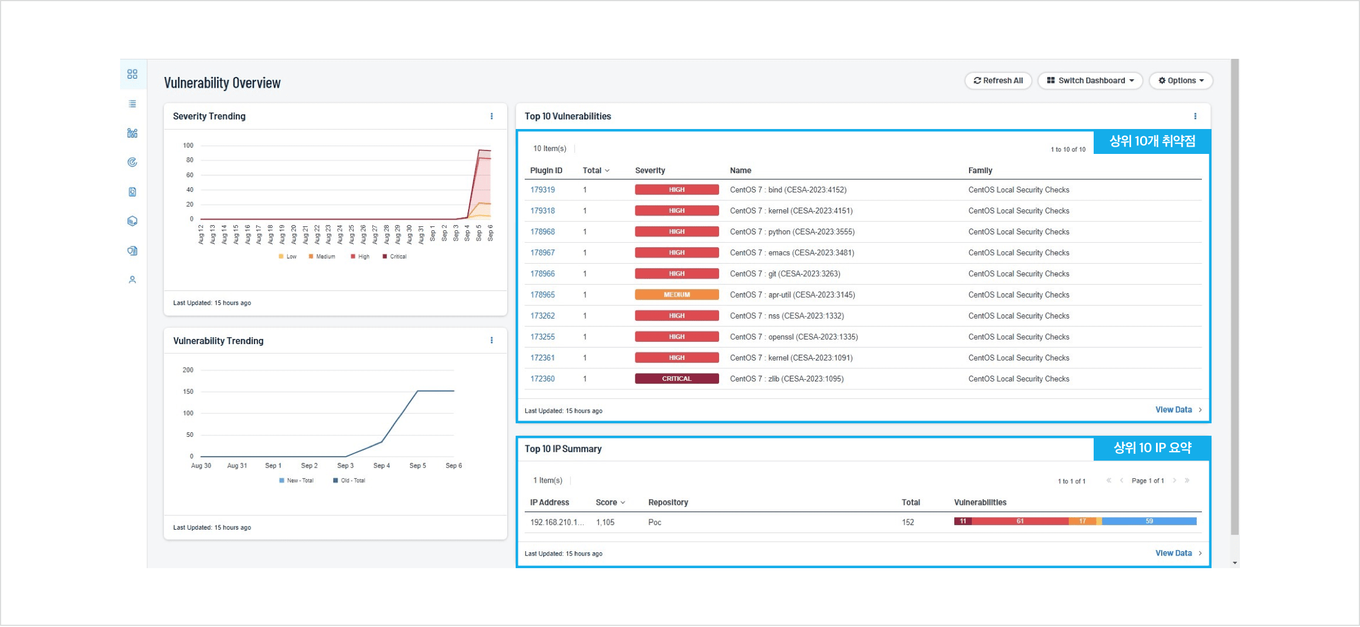Click the radar target scan sidebar icon
Viewport: 1360px width, 627px height.
coord(132,162)
